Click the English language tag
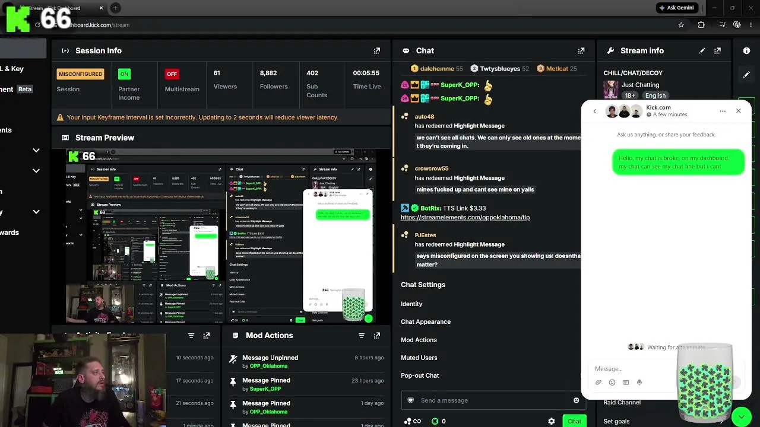 [x=655, y=95]
